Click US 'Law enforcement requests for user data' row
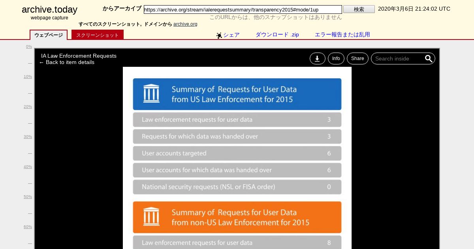The height and width of the screenshot is (249, 474). click(237, 120)
